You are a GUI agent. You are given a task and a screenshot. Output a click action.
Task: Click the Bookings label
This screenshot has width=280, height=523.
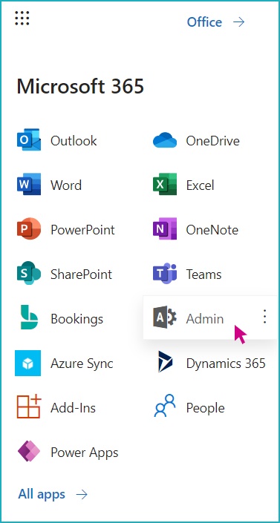coord(76,319)
